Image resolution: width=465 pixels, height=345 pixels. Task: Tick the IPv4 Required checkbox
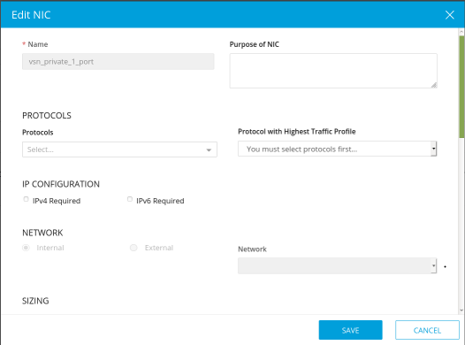[x=27, y=199]
